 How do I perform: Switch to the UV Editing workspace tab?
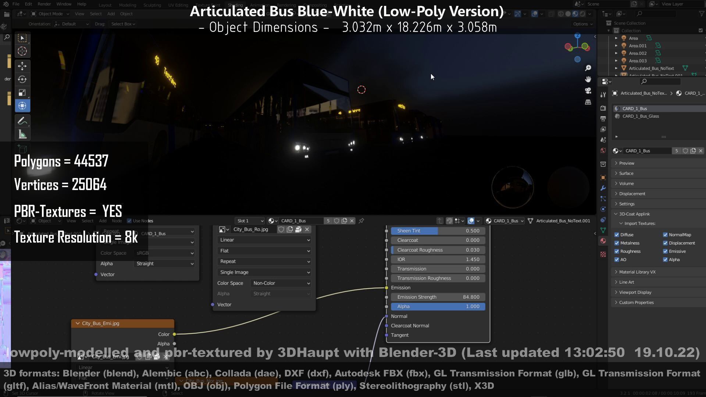tap(178, 5)
